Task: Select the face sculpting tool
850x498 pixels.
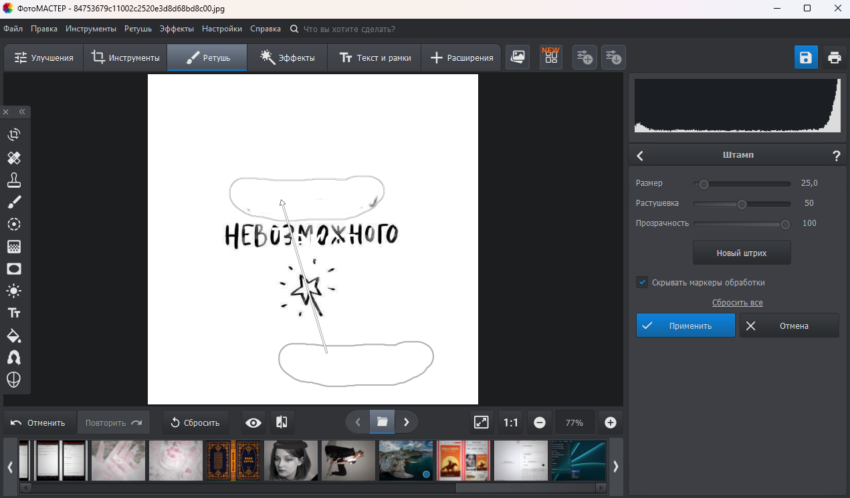Action: click(x=14, y=380)
